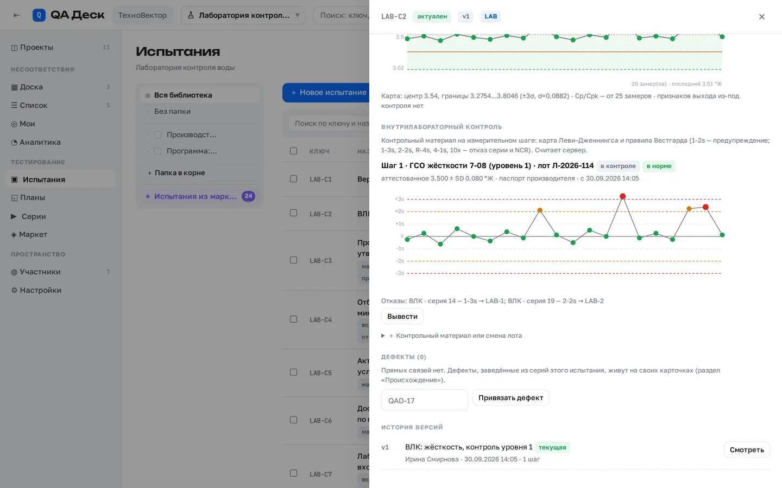Click Смотреть for version v1
Viewport: 782px width, 488px height.
pos(747,450)
